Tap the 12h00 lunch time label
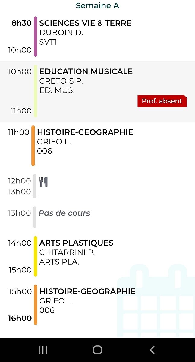Viewport: 195px width, 362px height. (20, 181)
